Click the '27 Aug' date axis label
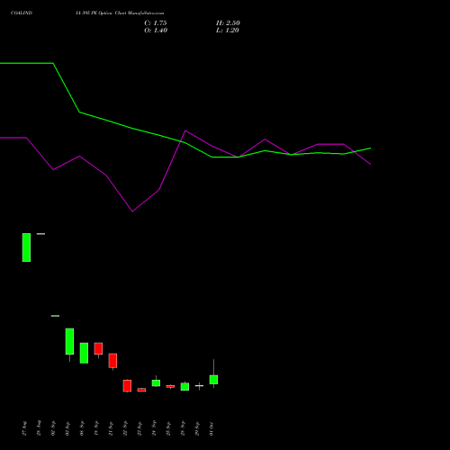Viewport: 450px width, 450px height. tap(24, 428)
